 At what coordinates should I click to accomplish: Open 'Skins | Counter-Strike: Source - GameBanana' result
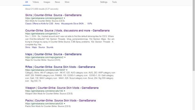click(x=53, y=15)
